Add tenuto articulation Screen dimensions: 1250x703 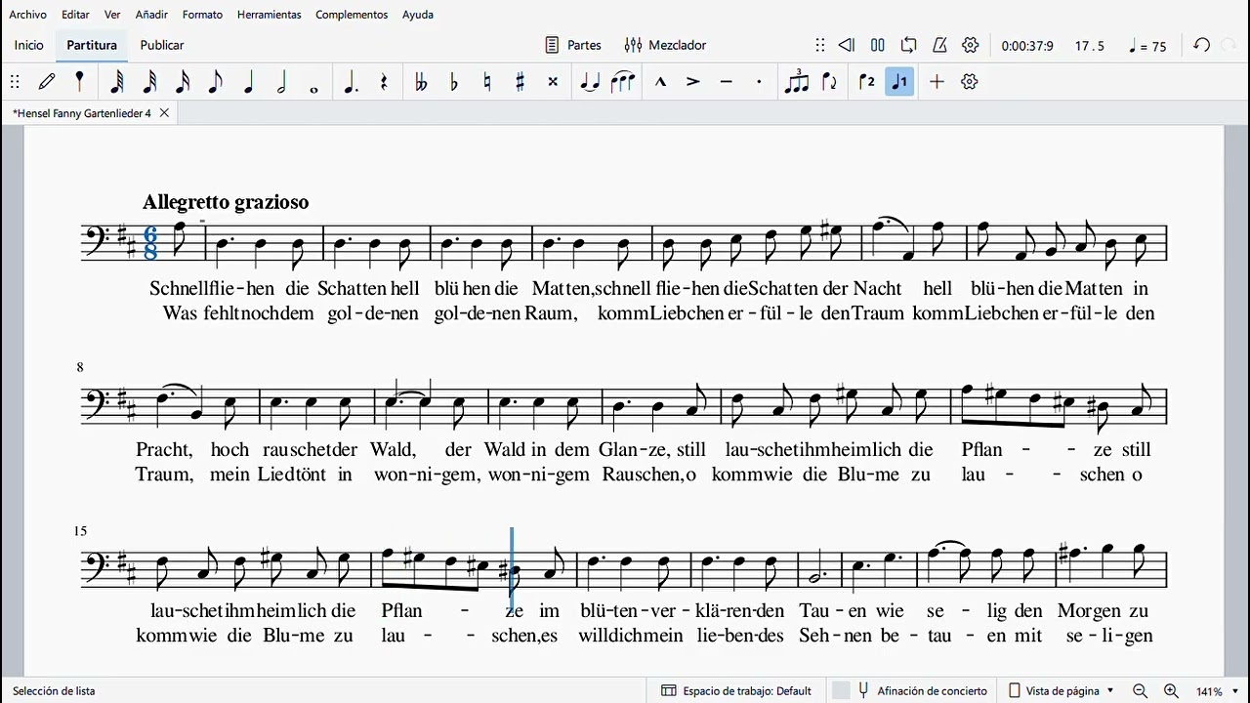coord(726,82)
